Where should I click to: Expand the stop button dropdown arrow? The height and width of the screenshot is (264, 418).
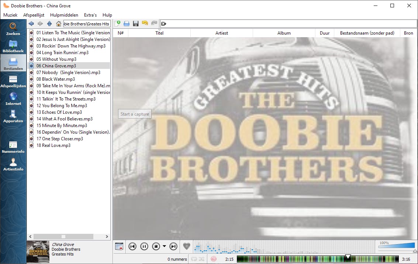coord(164,246)
